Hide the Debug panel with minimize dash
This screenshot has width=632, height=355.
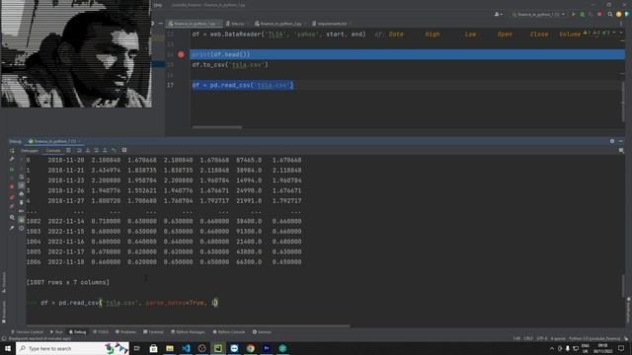point(621,141)
